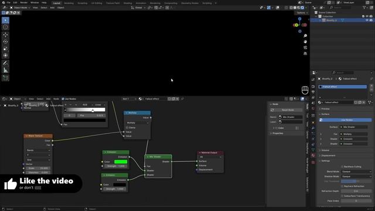Enable Backface Culling checkbox

coord(342,166)
